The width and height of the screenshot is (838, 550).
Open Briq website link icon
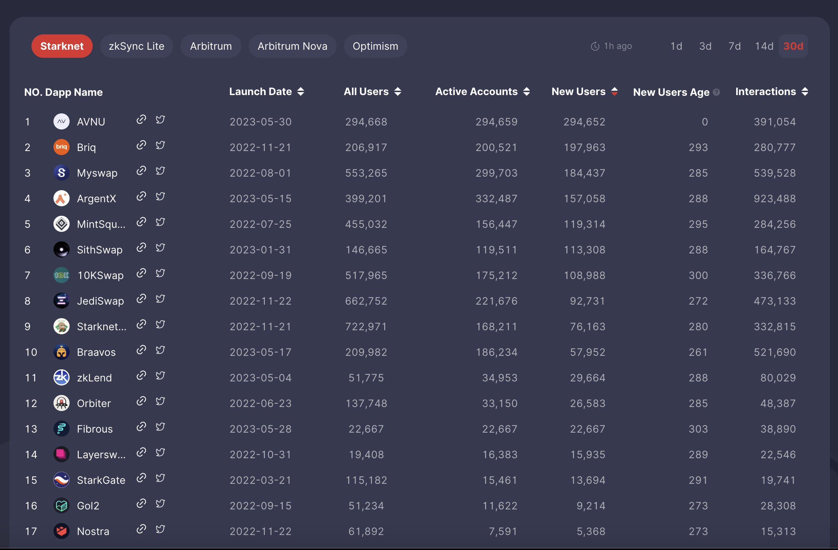pos(141,145)
